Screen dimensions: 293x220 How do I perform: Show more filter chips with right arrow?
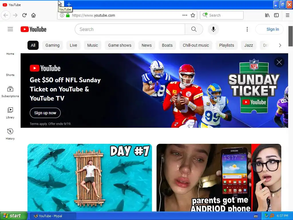[280, 45]
